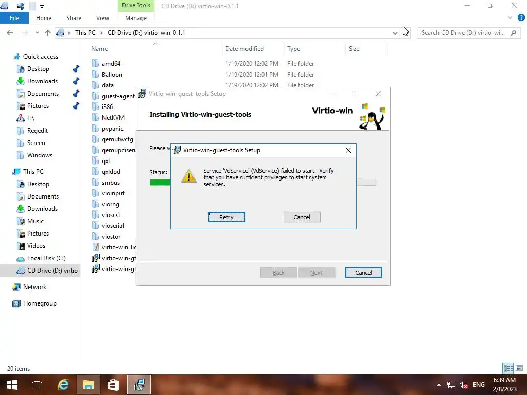Expand the address bar history dropdown
The height and width of the screenshot is (395, 527).
395,33
